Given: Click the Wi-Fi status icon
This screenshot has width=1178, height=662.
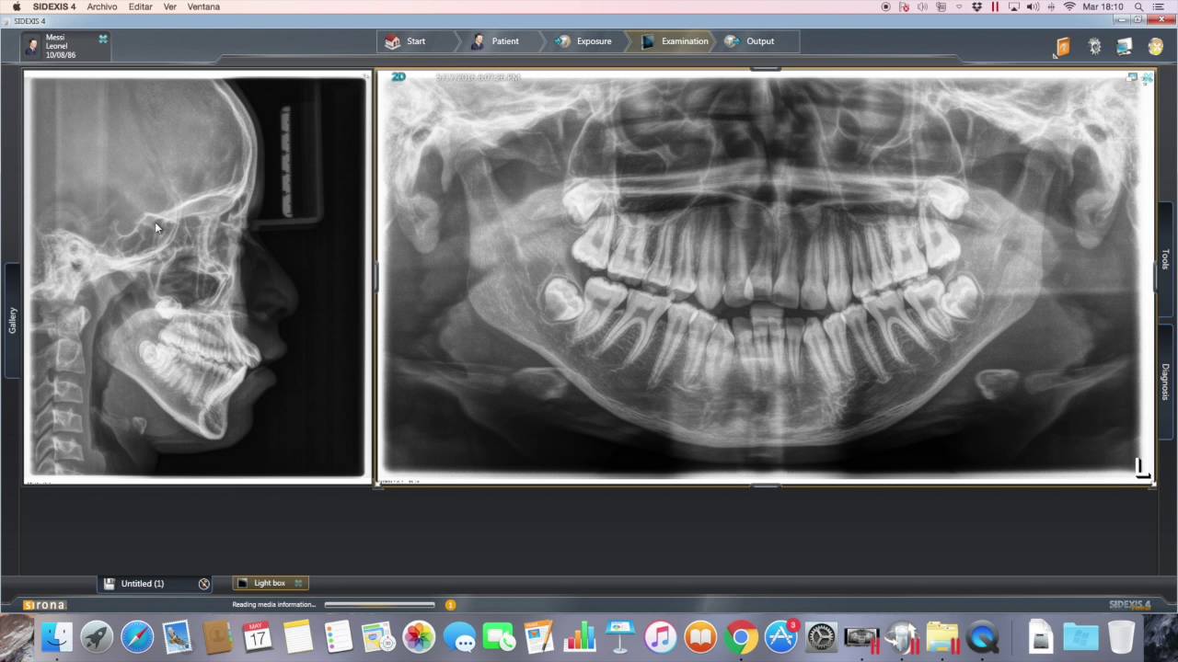Looking at the screenshot, I should 1069,6.
